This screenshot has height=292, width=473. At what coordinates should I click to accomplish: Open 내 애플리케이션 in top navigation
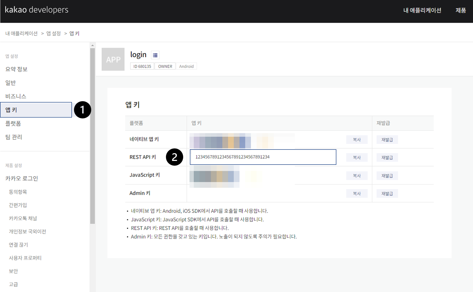pos(422,10)
